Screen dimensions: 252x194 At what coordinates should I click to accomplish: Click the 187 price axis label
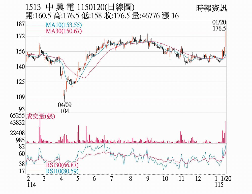click(20, 24)
